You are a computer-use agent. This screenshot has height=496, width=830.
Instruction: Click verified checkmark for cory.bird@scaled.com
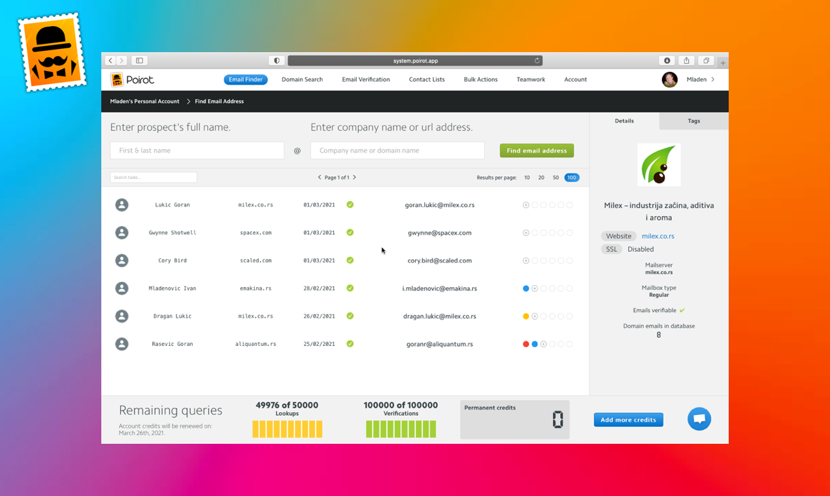click(x=350, y=260)
